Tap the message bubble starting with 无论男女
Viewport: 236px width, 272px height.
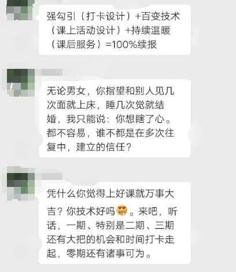[115, 119]
